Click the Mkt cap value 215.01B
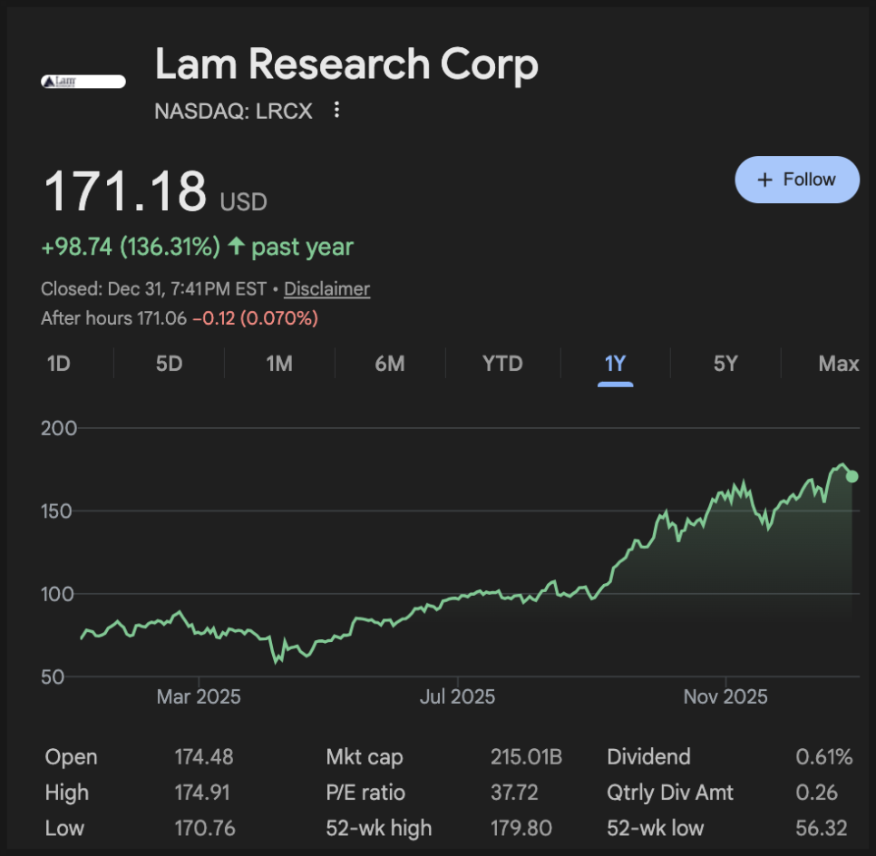Screen dimensions: 876x856 (x=526, y=757)
